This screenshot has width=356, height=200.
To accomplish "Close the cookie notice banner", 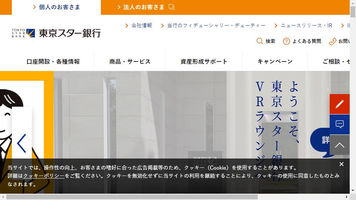I will tap(341, 164).
